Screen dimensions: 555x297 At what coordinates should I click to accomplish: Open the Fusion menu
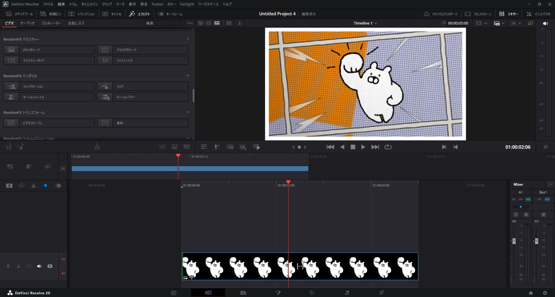click(x=157, y=4)
